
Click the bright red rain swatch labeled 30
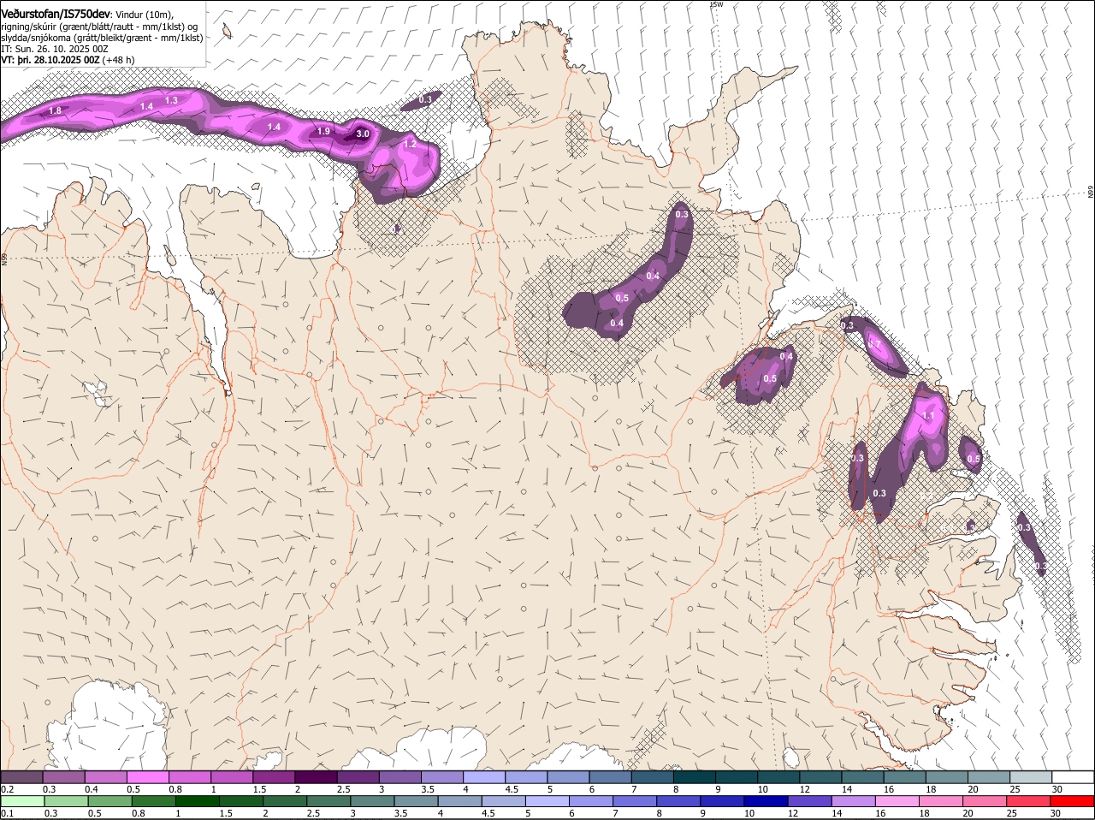(1073, 801)
